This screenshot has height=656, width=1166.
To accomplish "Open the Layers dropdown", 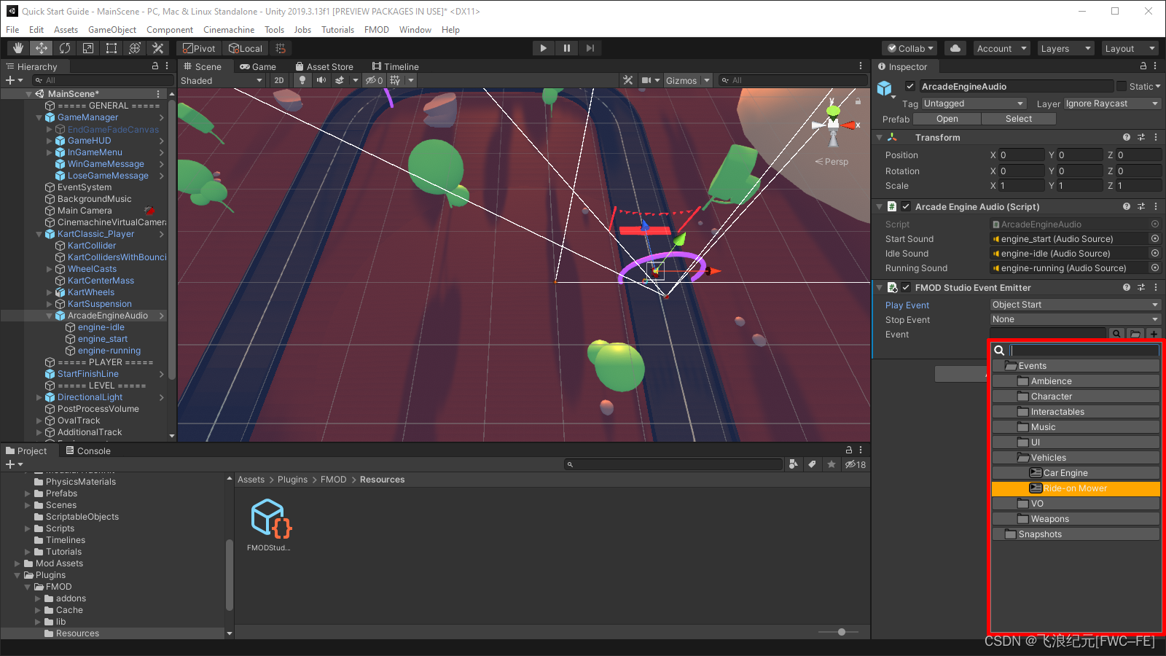I will [x=1066, y=48].
